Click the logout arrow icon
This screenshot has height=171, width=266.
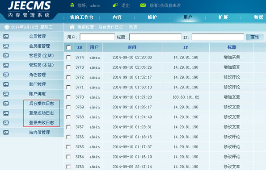tap(115, 5)
